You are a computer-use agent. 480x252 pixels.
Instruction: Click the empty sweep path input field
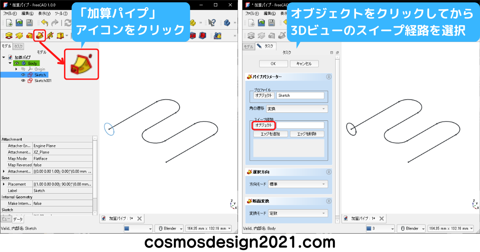(300, 125)
